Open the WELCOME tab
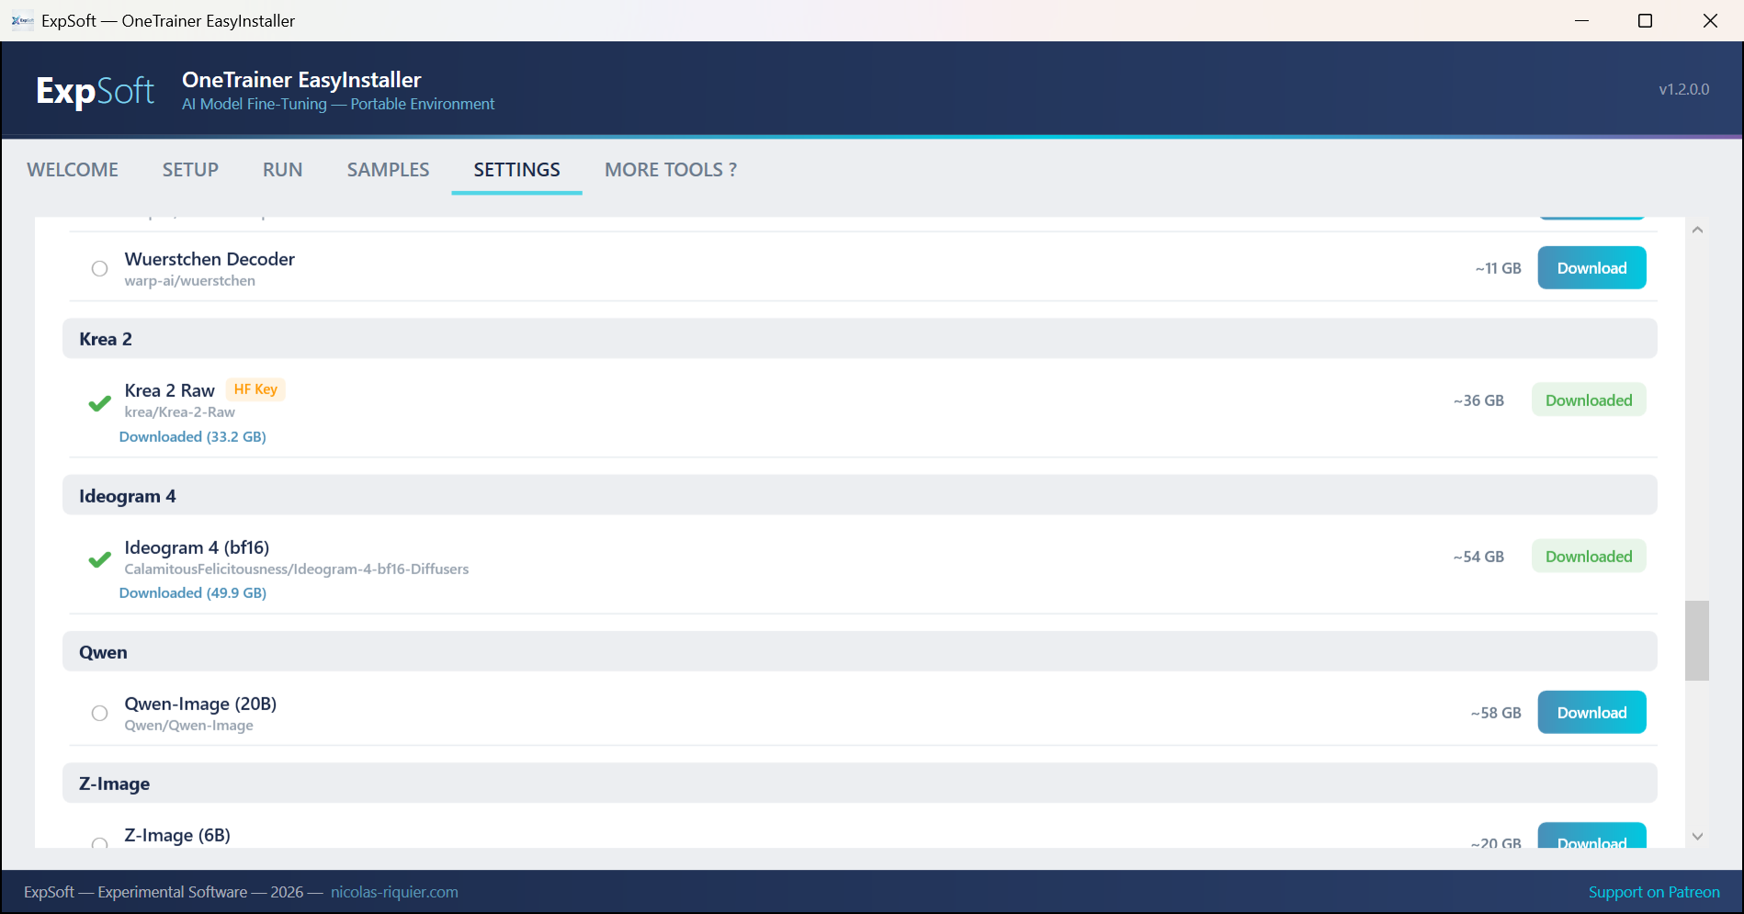This screenshot has height=914, width=1744. pos(73,170)
